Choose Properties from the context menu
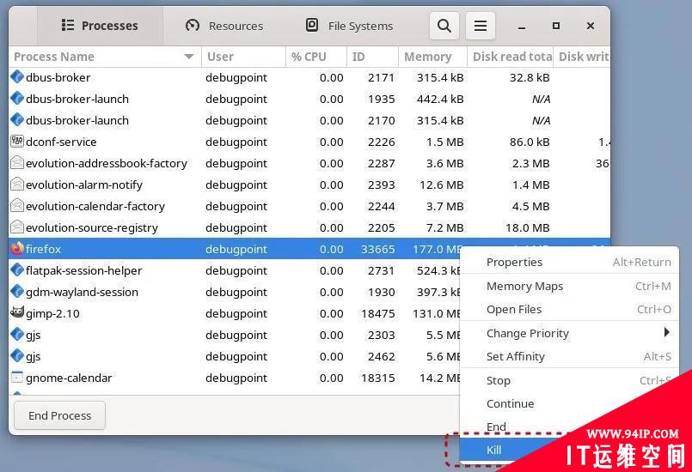Image resolution: width=692 pixels, height=472 pixels. click(x=569, y=262)
